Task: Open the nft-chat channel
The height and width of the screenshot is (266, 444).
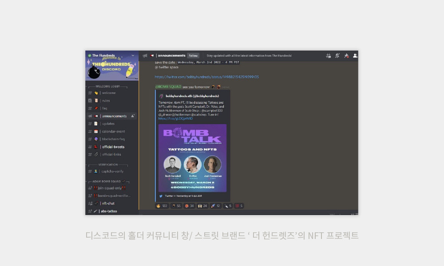Action: click(111, 203)
